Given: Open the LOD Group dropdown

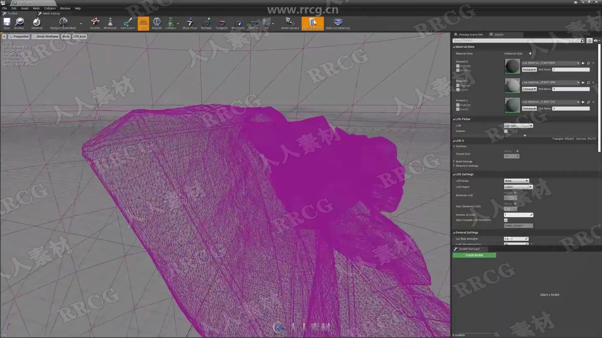Looking at the screenshot, I should tap(516, 181).
